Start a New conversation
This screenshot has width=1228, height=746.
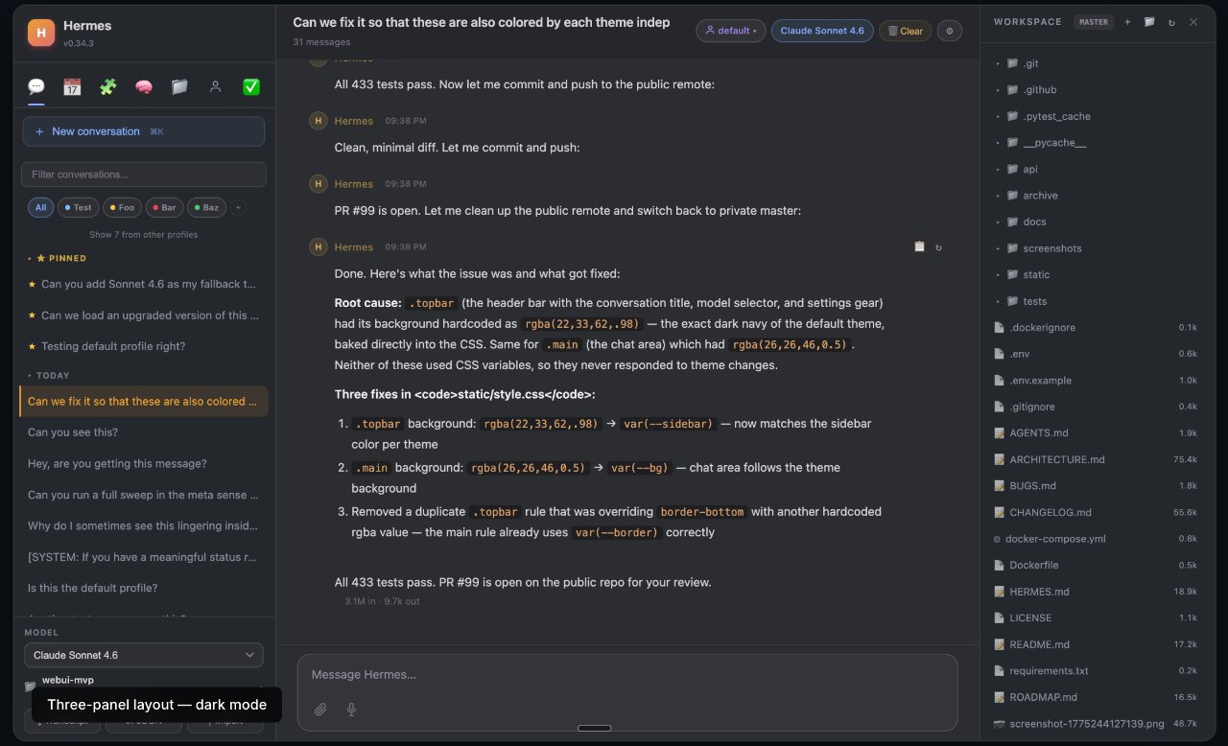[144, 131]
